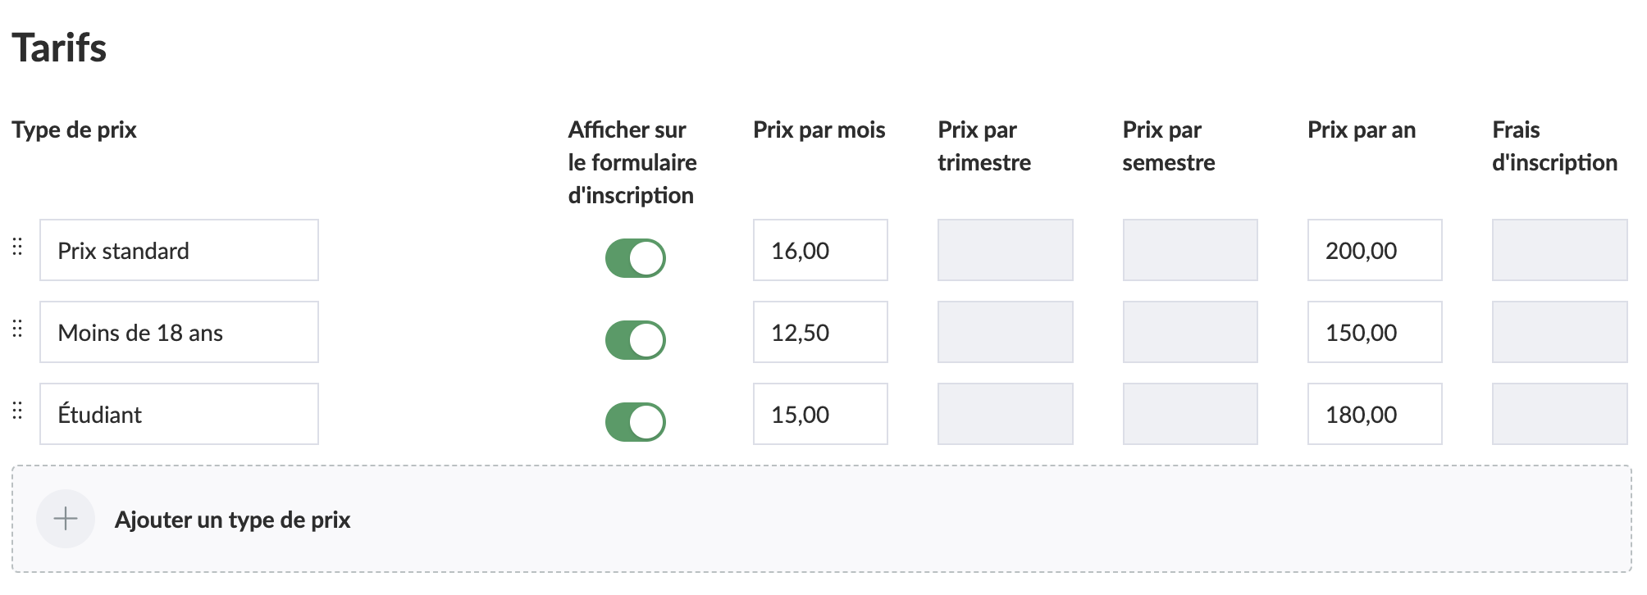The width and height of the screenshot is (1647, 595).
Task: Click Ajouter un type de prix
Action: 233,520
